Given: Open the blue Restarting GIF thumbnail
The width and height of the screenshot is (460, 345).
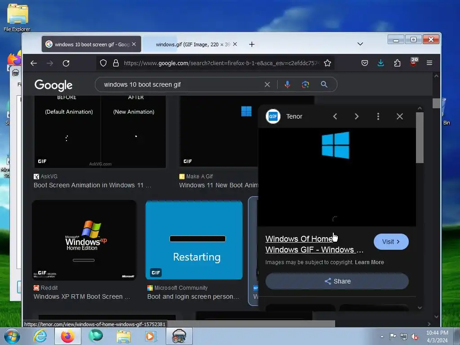Looking at the screenshot, I should [194, 240].
